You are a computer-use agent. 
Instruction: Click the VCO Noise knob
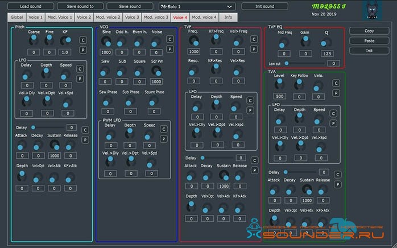click(156, 42)
